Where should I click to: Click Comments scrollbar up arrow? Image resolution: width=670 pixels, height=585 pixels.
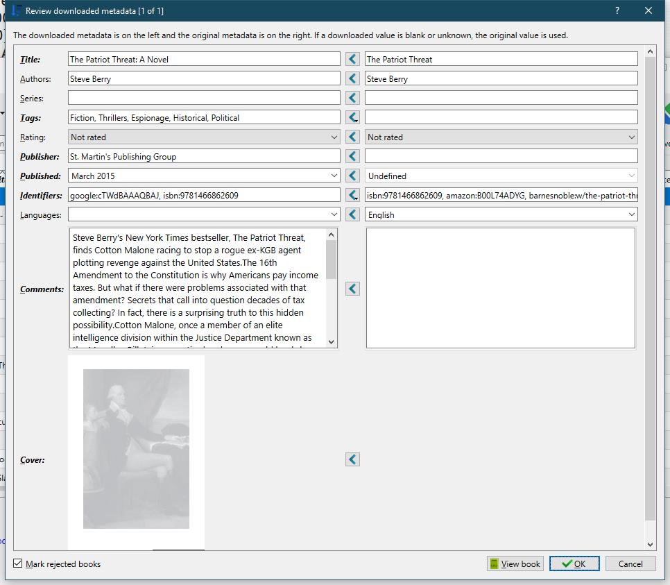[x=331, y=235]
